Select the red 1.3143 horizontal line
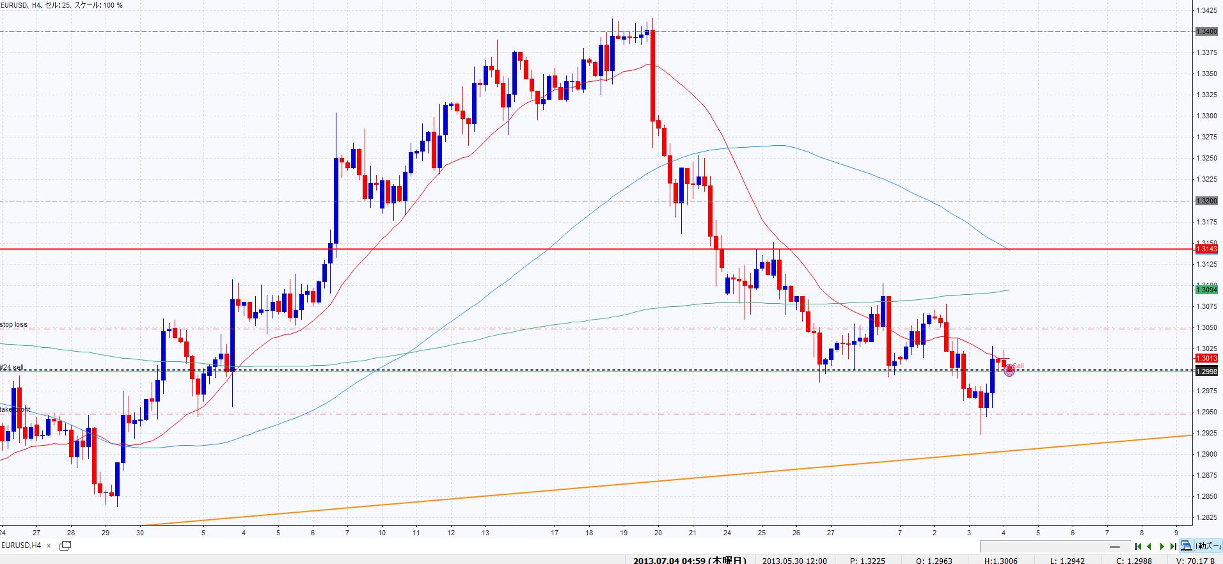The width and height of the screenshot is (1223, 564). [448, 249]
